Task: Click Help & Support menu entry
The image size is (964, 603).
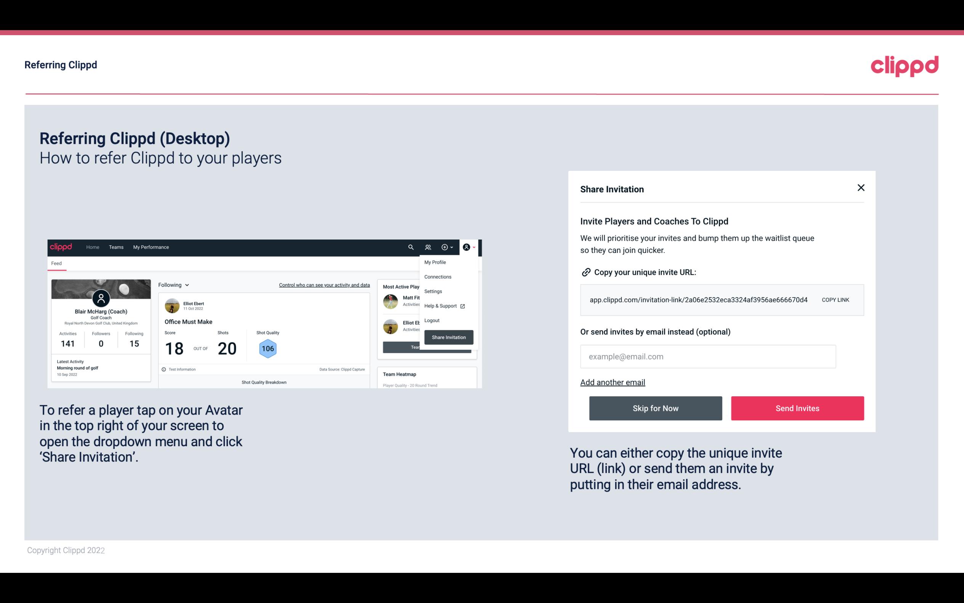Action: pos(443,306)
